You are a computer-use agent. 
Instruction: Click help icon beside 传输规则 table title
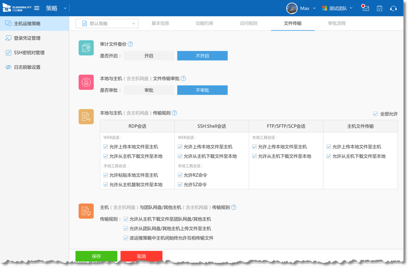174,113
